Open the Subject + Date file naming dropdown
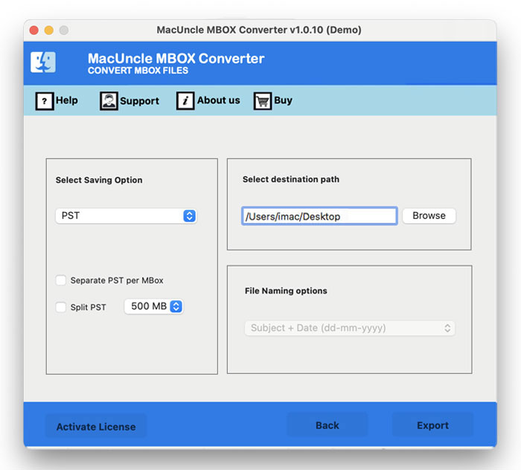Image resolution: width=521 pixels, height=470 pixels. (x=350, y=328)
